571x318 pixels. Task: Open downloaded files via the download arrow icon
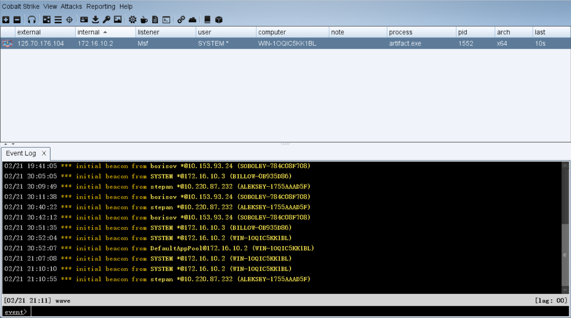[x=95, y=20]
